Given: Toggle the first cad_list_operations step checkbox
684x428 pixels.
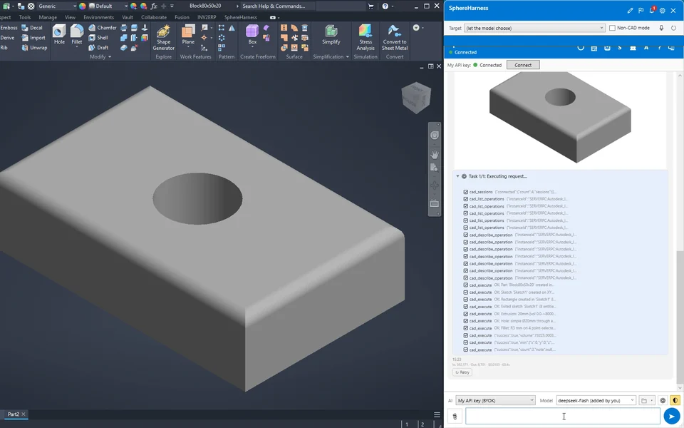Looking at the screenshot, I should (465, 199).
